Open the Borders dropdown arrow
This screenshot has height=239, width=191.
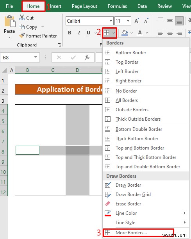(114, 33)
